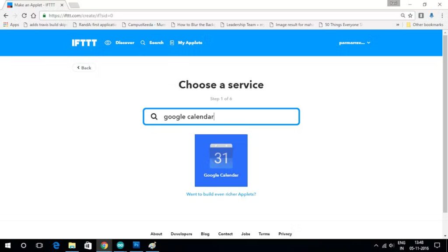Click the IFTTT logo

click(x=84, y=43)
